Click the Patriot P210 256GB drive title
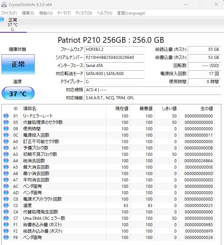224x245 pixels. [111, 40]
